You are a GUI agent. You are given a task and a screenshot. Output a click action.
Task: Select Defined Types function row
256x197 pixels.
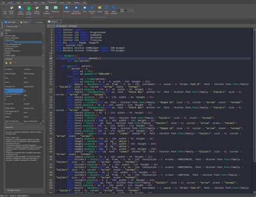point(23,74)
